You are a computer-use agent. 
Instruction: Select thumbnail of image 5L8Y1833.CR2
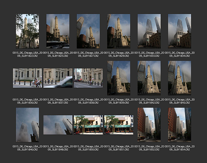pyautogui.click(x=149, y=31)
